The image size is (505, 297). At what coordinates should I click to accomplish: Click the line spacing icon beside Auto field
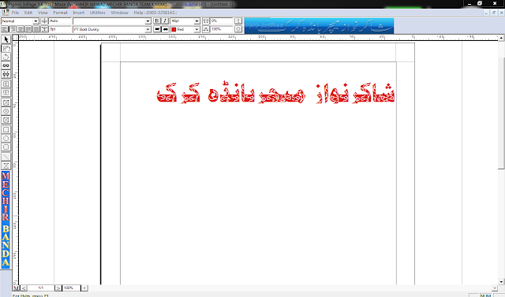pyautogui.click(x=44, y=21)
